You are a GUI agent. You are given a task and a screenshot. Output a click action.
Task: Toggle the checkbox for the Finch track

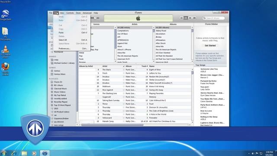[124, 73]
